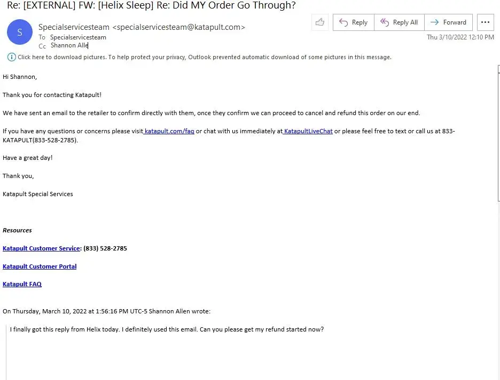The width and height of the screenshot is (500, 380).
Task: Open the three-dots more actions menu
Action: click(x=485, y=22)
